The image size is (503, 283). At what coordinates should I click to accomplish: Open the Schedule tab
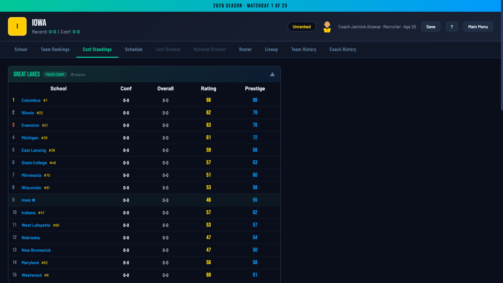tap(134, 50)
